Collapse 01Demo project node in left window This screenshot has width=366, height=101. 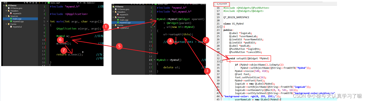coord(4,5)
